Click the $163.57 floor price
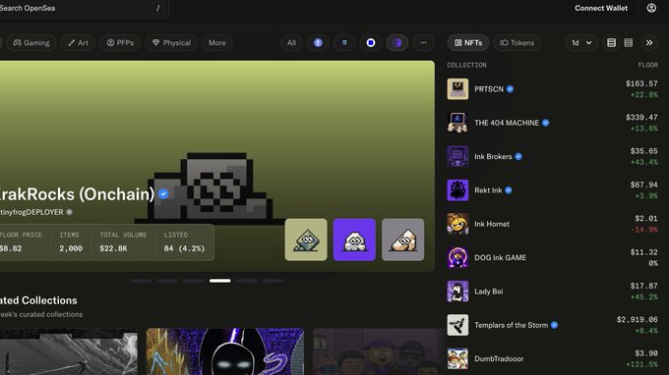669x375 pixels. tap(641, 83)
